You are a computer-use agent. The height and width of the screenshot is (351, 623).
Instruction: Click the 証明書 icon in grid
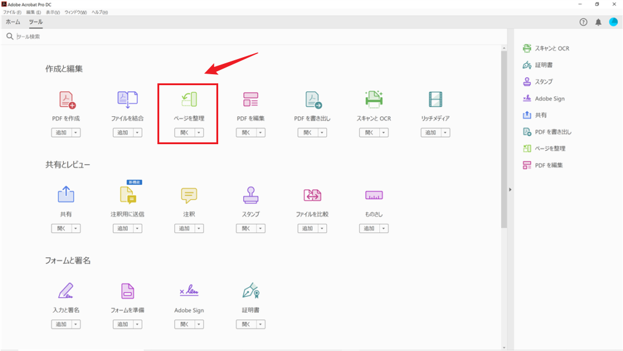point(250,291)
